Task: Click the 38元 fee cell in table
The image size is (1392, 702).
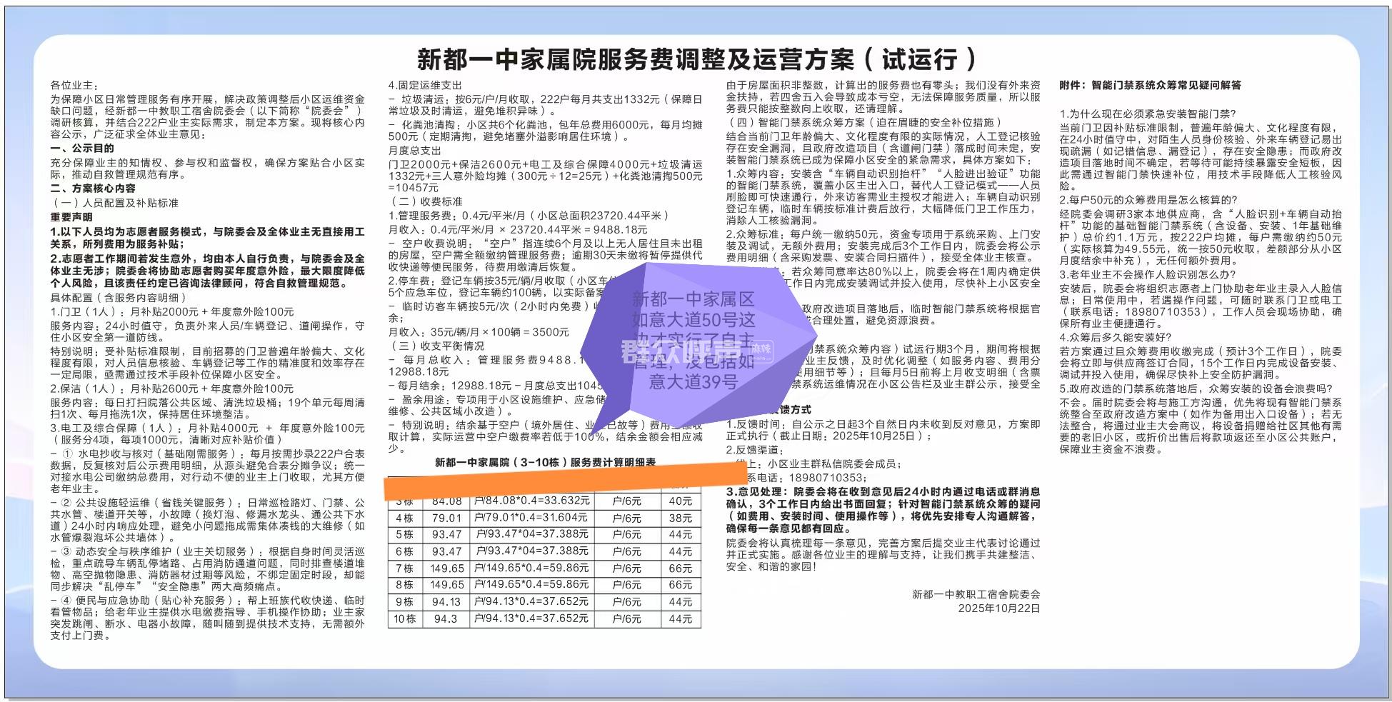Action: [681, 518]
